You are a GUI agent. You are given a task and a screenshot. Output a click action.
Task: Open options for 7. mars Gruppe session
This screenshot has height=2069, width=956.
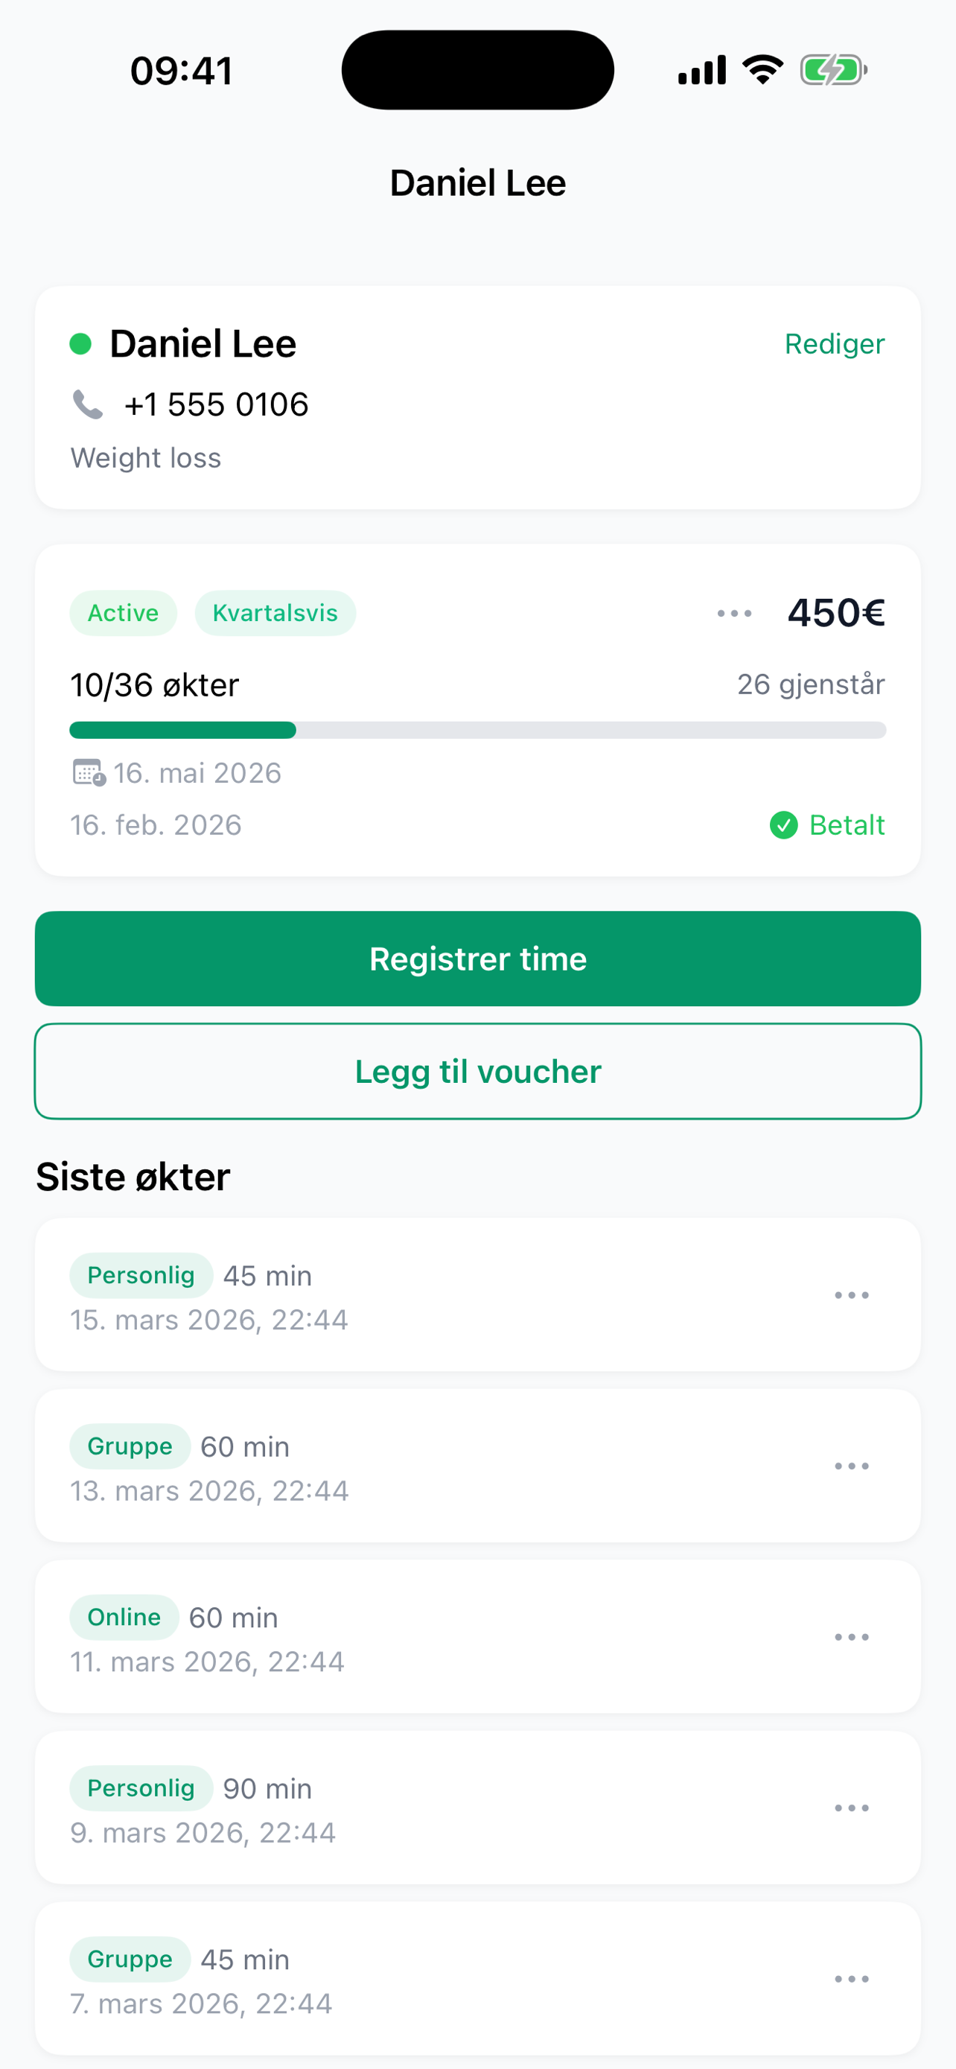[x=851, y=1980]
